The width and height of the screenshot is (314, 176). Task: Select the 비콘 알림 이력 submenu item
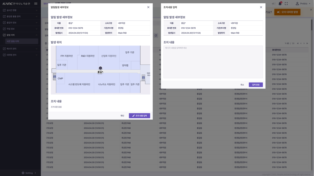pyautogui.click(x=22, y=41)
